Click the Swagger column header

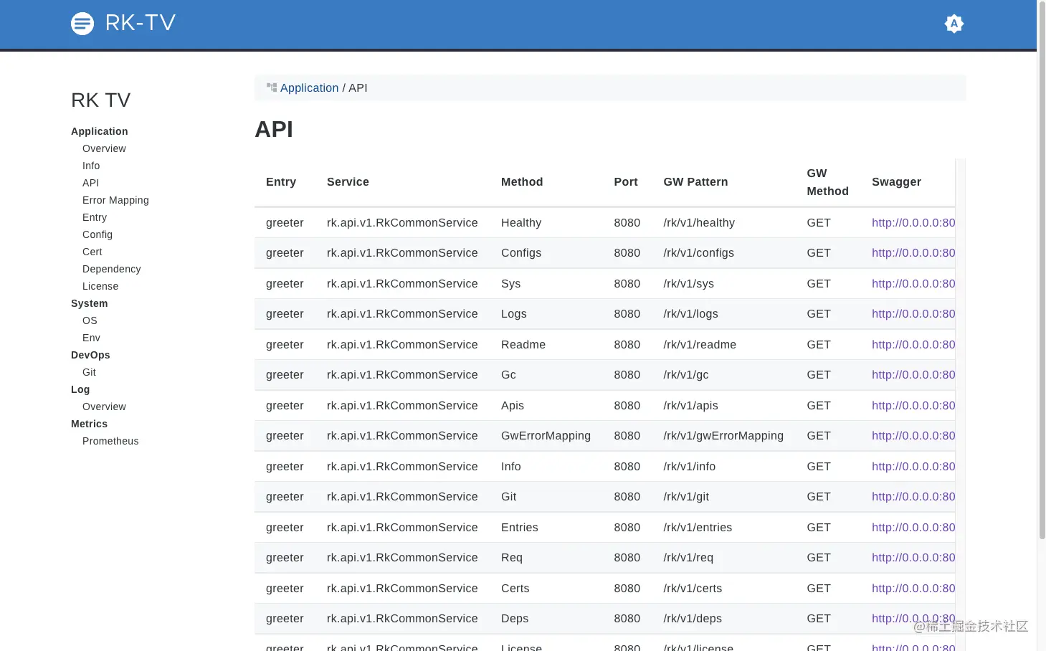coord(896,182)
